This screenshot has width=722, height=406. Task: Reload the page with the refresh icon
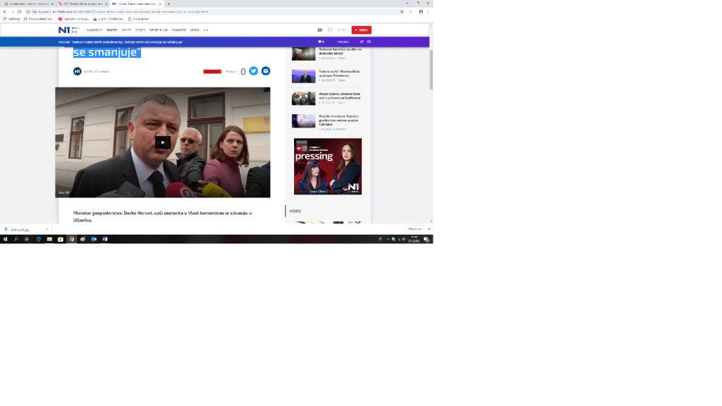click(x=19, y=11)
